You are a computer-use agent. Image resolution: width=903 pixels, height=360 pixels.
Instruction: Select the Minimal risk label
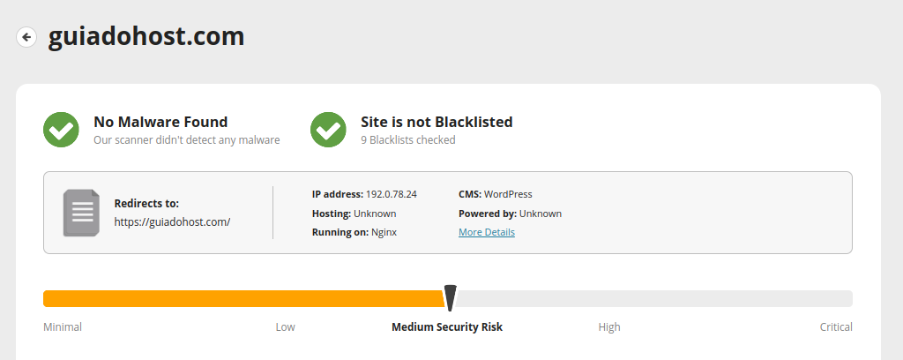pos(63,327)
